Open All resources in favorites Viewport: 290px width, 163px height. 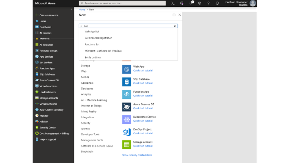tap(46, 45)
